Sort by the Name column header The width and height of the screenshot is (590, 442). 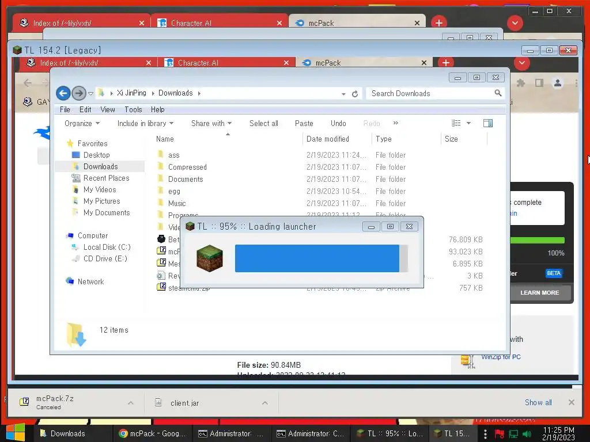[228, 139]
